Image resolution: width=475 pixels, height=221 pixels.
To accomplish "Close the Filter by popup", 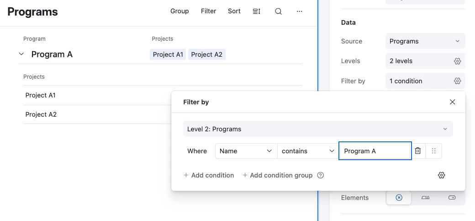I will (453, 102).
